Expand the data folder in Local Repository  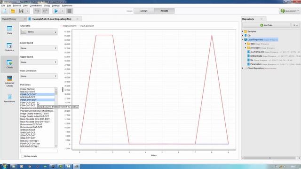(246, 44)
